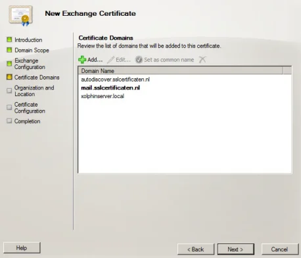The image size is (301, 258).
Task: Click the Certificate Domains step yellow indicator
Action: [x=9, y=77]
